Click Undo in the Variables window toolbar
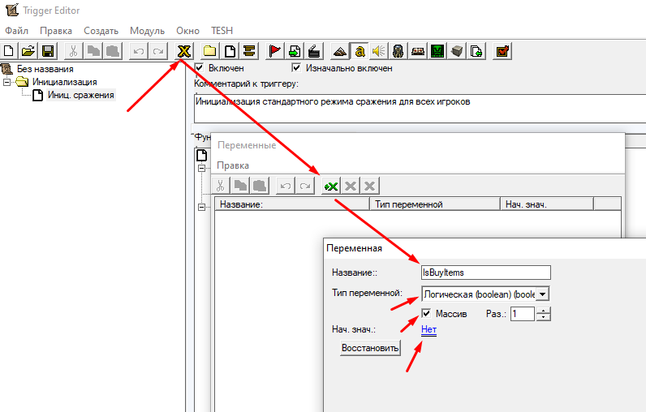646x412 pixels. click(285, 186)
